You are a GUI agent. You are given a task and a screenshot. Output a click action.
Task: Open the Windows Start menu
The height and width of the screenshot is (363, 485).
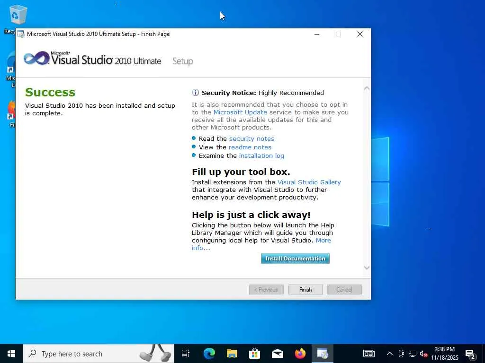(11, 354)
